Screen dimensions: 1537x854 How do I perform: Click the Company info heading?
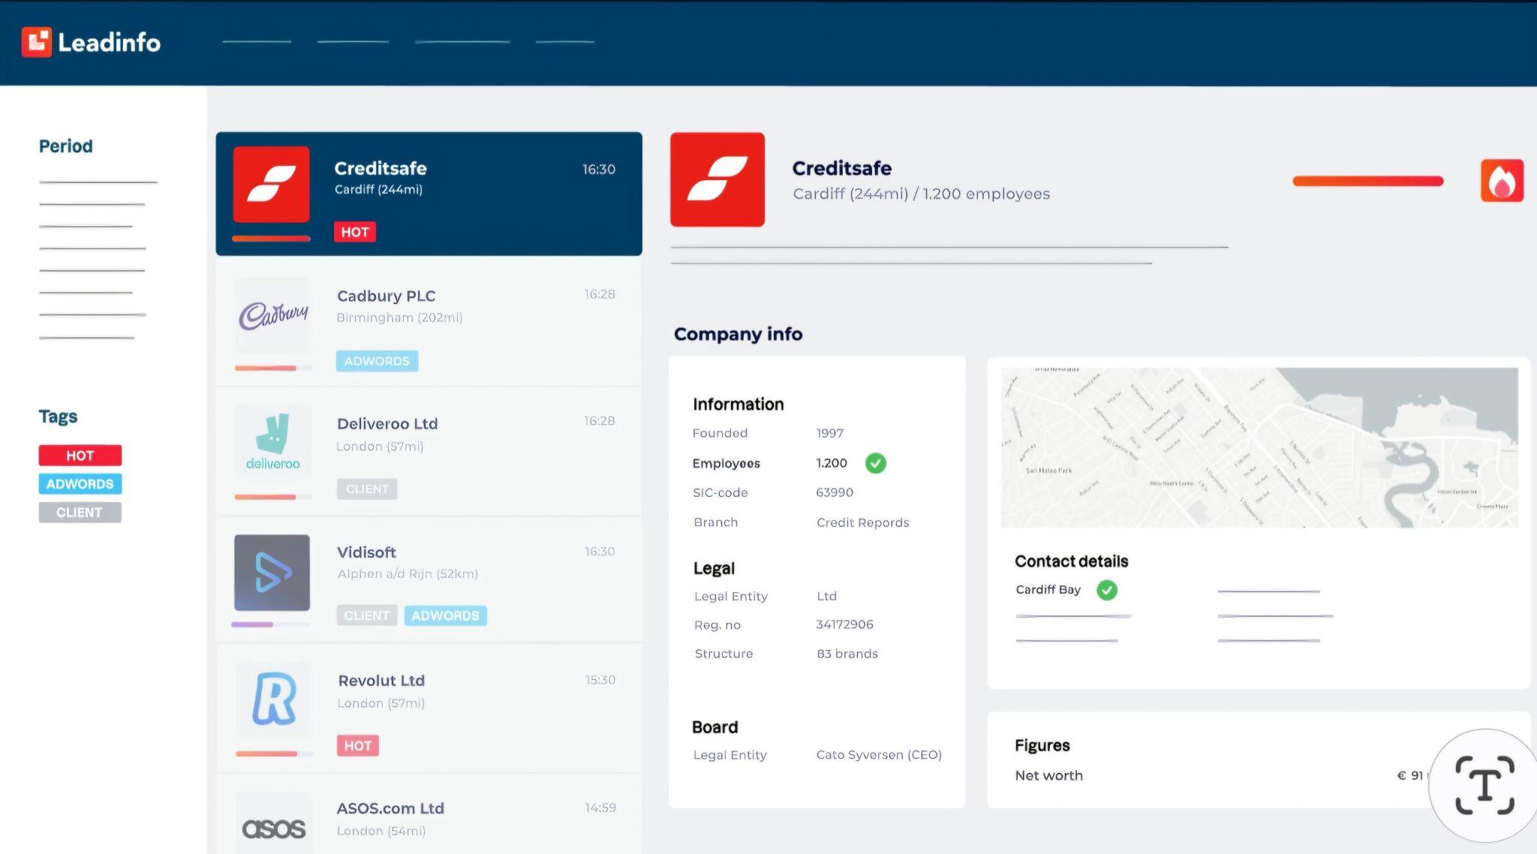[x=738, y=334]
